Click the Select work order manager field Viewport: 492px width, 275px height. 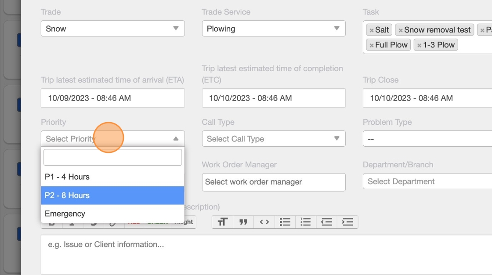coord(273,182)
